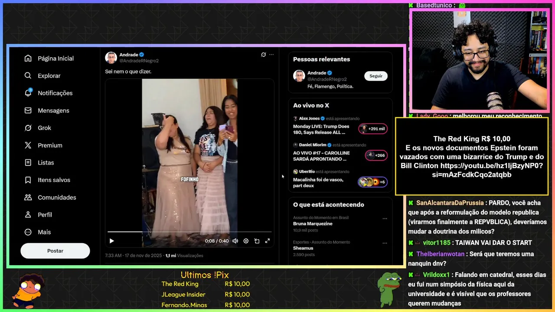Open Explorar search icon in sidebar

tap(28, 76)
